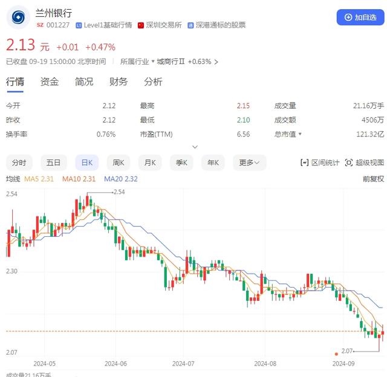The width and height of the screenshot is (387, 377).
Task: Click the 兰州银行 stock name
Action: [x=54, y=13]
